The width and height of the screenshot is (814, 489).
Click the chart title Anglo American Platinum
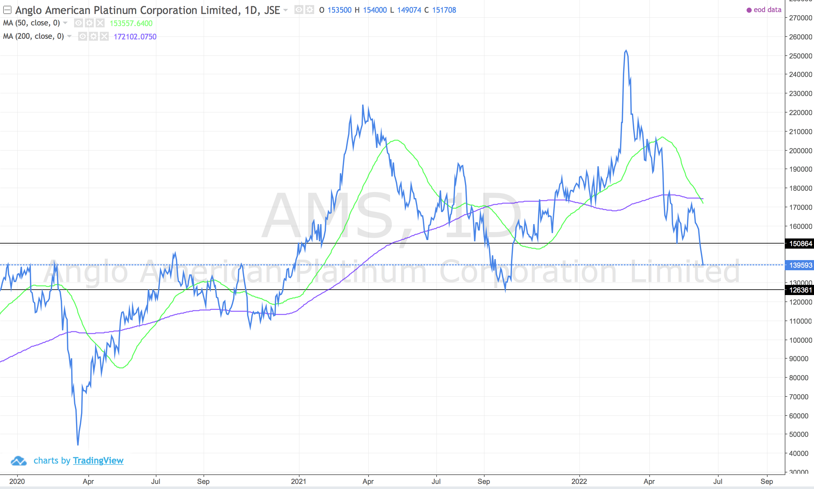[148, 10]
